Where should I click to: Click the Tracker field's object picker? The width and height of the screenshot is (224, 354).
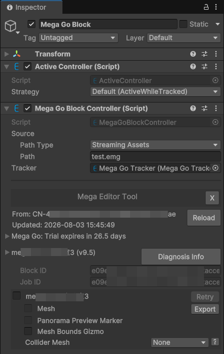click(x=215, y=168)
